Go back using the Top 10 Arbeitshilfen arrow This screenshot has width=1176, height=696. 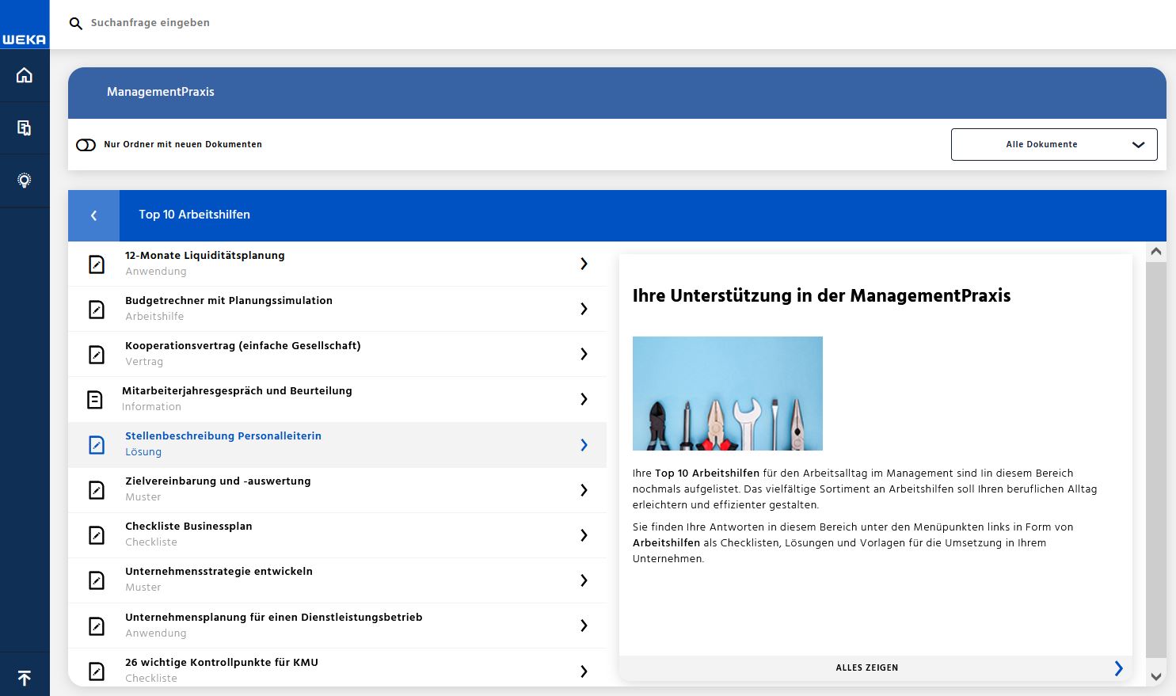pyautogui.click(x=93, y=215)
